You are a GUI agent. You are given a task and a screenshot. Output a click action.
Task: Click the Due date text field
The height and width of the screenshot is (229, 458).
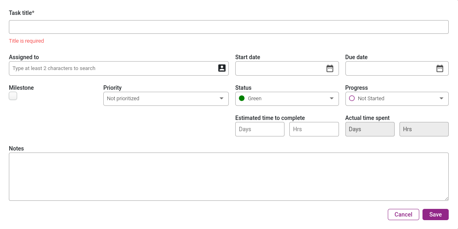[390, 68]
